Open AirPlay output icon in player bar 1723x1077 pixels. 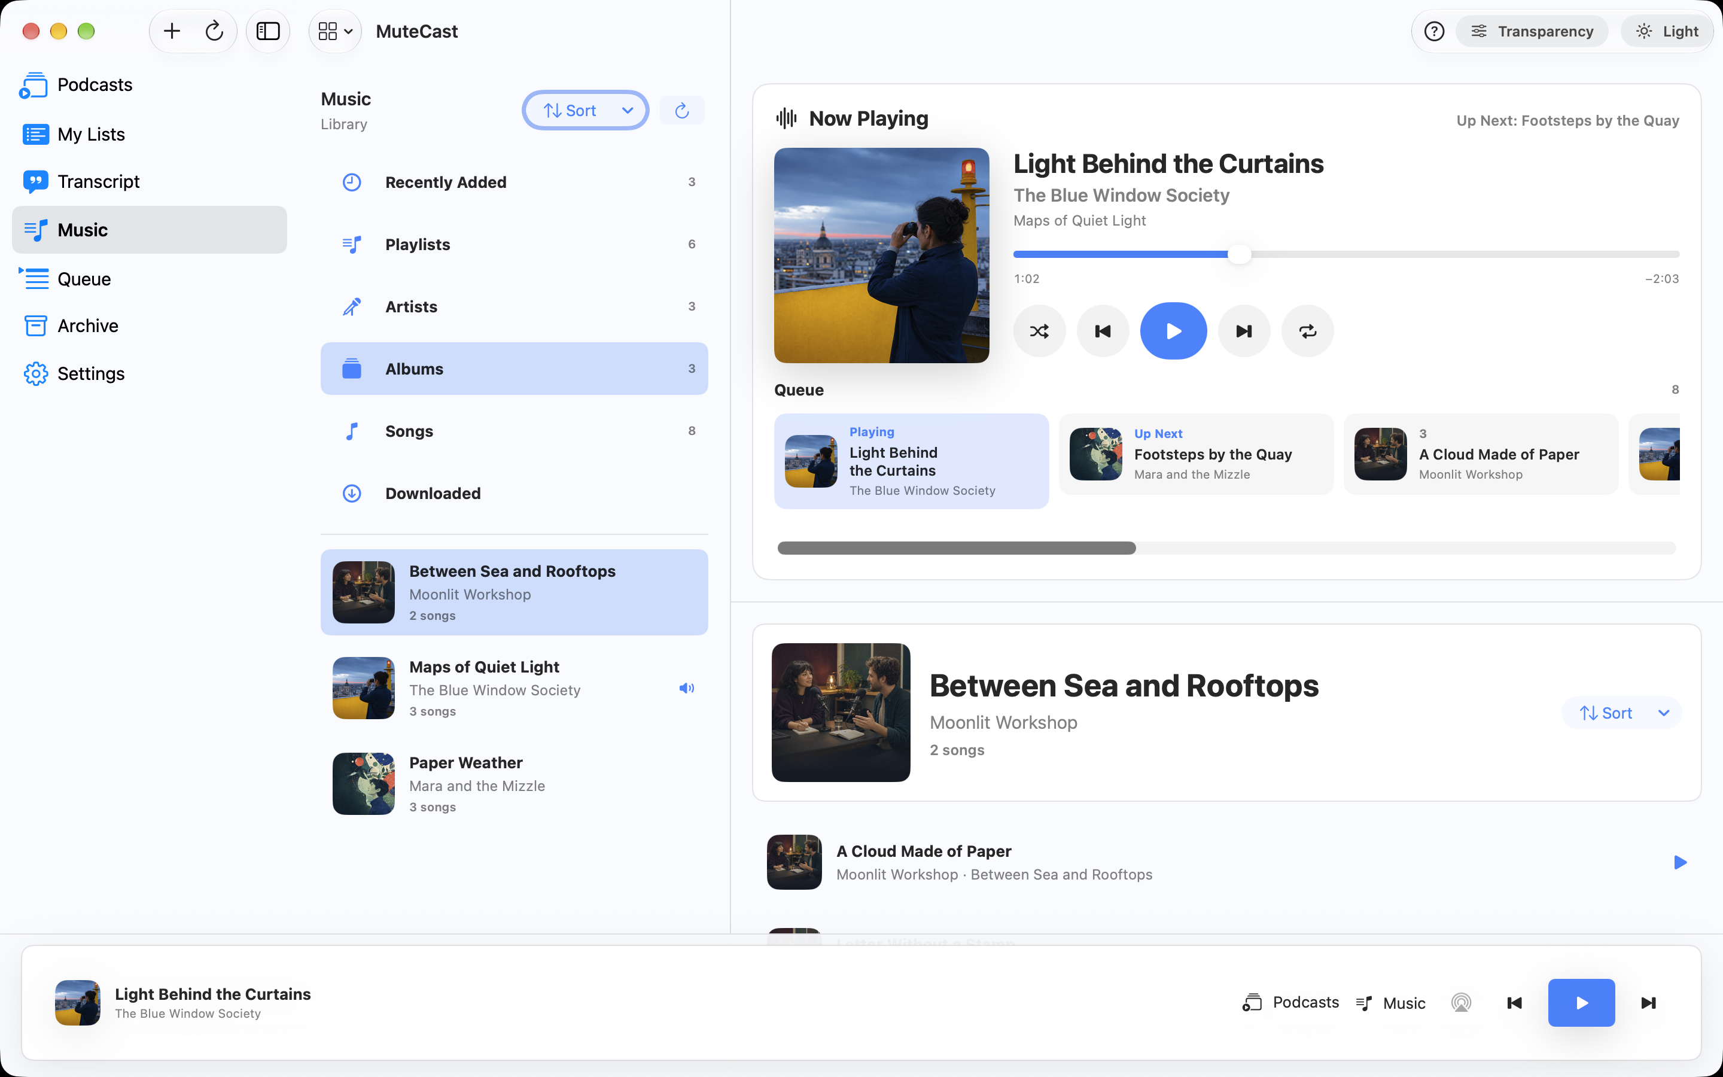click(x=1461, y=1003)
